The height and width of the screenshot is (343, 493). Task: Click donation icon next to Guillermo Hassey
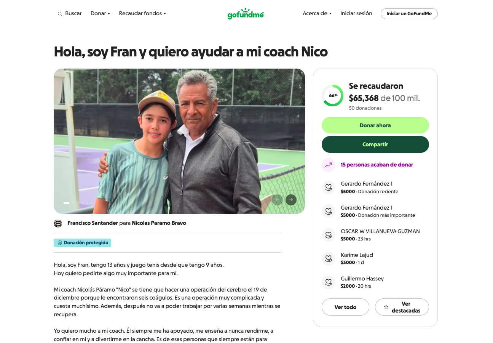pos(328,282)
